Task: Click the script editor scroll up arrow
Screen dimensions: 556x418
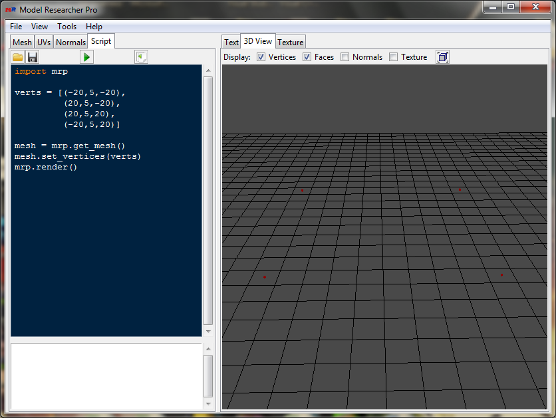Action: pyautogui.click(x=208, y=70)
